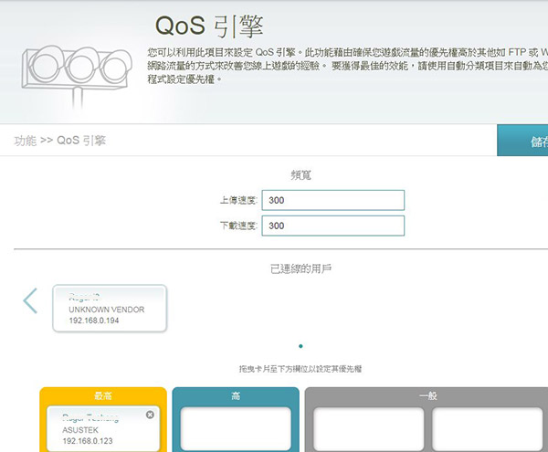
Task: Click QoS 引擎 in the breadcrumb
Action: click(80, 141)
